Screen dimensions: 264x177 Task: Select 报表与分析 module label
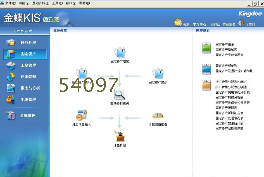(30, 88)
